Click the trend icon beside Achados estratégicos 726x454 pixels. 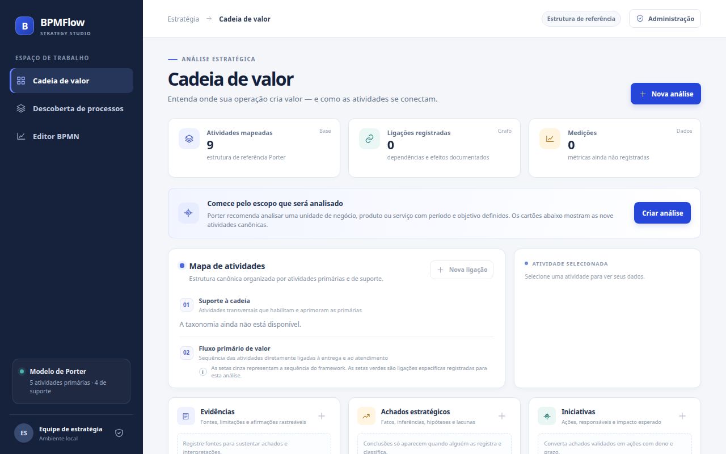coord(366,416)
